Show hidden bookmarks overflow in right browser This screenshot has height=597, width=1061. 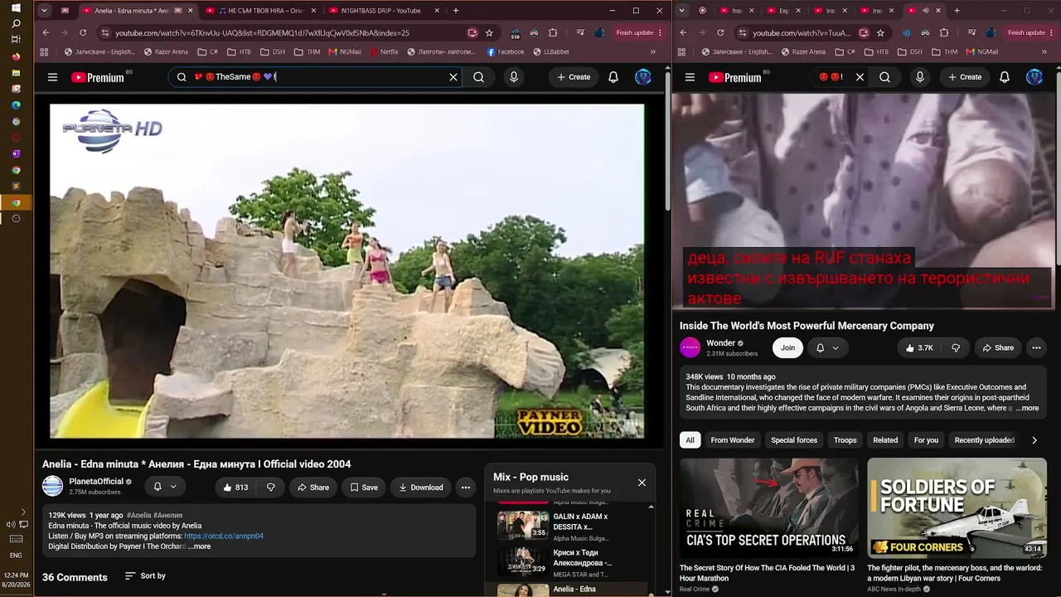pyautogui.click(x=1044, y=51)
